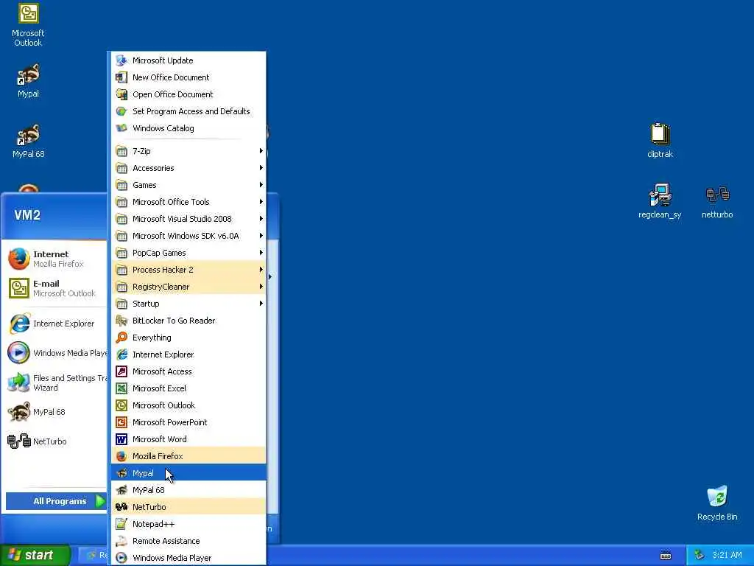This screenshot has width=754, height=566.
Task: Click the Open Office Document icon
Action: (121, 94)
